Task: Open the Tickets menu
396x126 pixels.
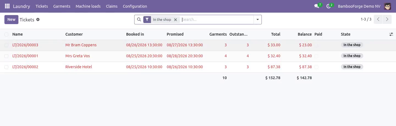Action: click(x=42, y=6)
